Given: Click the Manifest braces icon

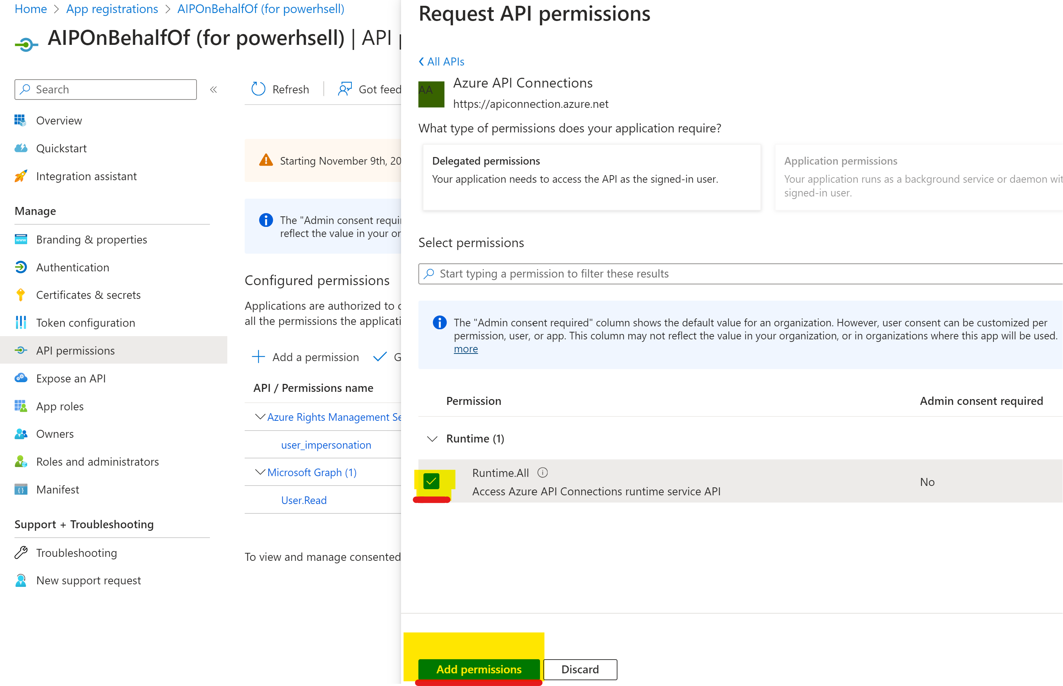Looking at the screenshot, I should 21,490.
